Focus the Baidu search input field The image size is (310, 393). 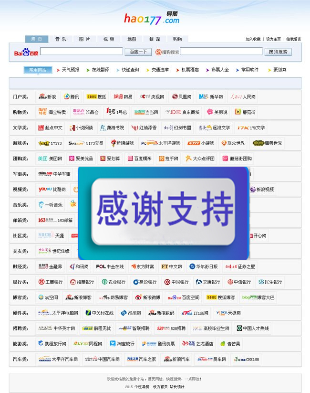[82, 52]
